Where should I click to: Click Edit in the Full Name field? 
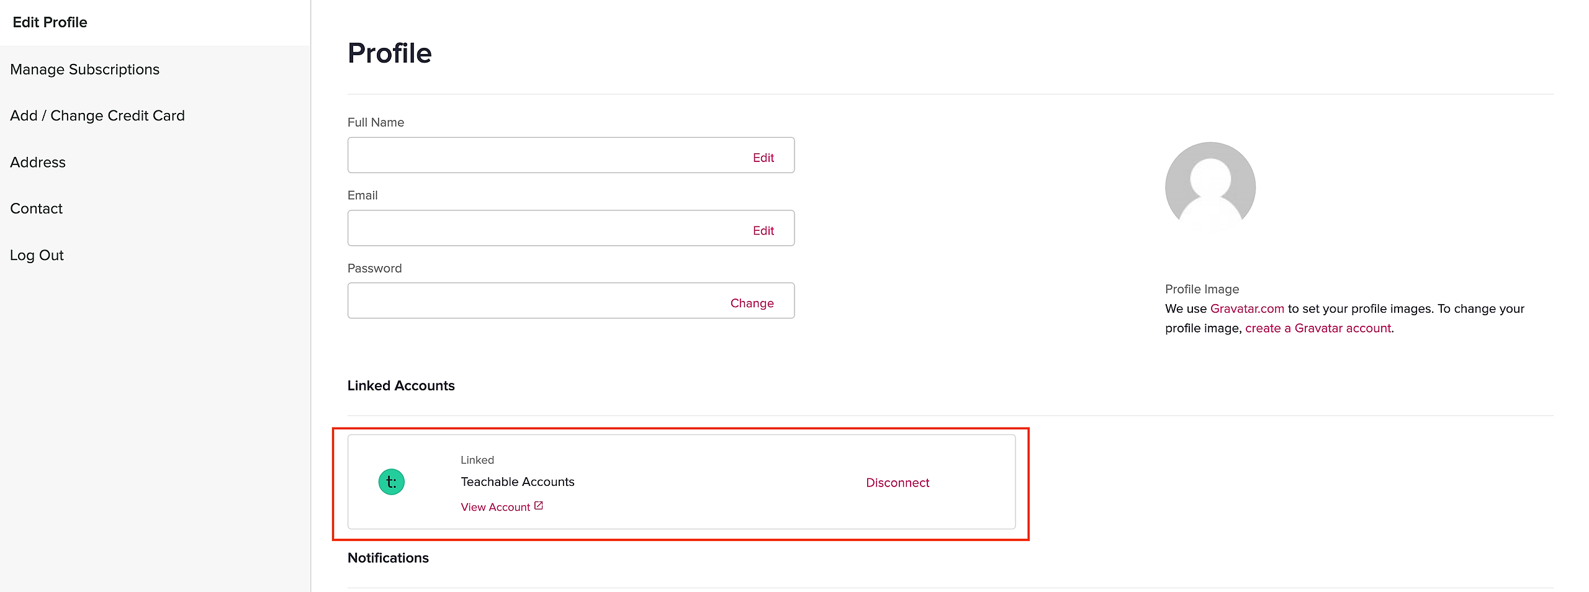pyautogui.click(x=763, y=158)
